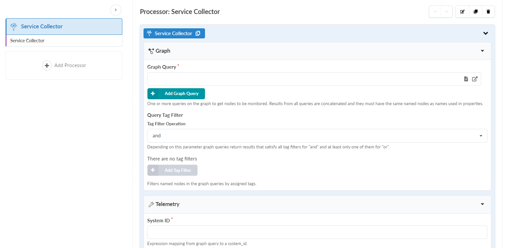Image resolution: width=506 pixels, height=248 pixels.
Task: Click the document icon in Graph Query field
Action: coord(466,79)
